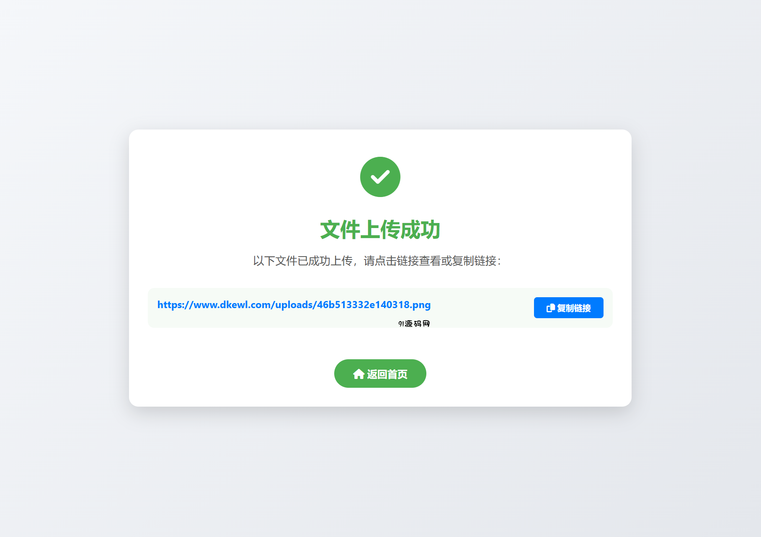Click the house icon beside 返回首页
The width and height of the screenshot is (761, 537).
tap(359, 374)
